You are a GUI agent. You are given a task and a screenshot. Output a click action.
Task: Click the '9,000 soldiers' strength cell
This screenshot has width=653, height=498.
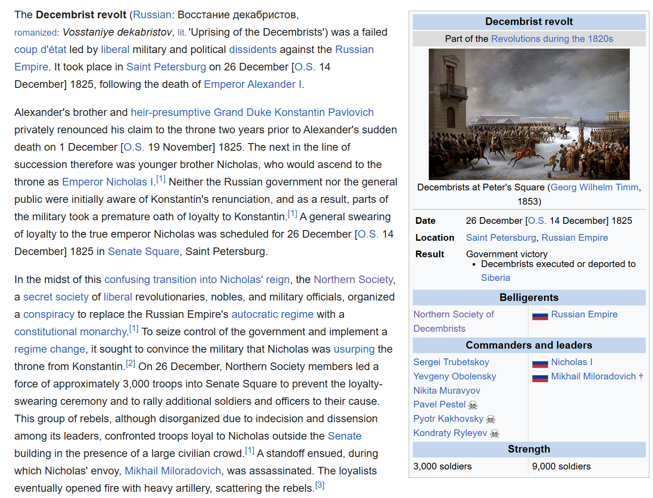(561, 466)
